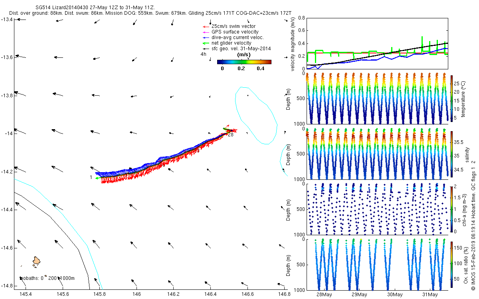This screenshot has width=479, height=299.
Task: Click the 'sfc geo. vel. 31-May-2014' legend label
Action: (241, 49)
